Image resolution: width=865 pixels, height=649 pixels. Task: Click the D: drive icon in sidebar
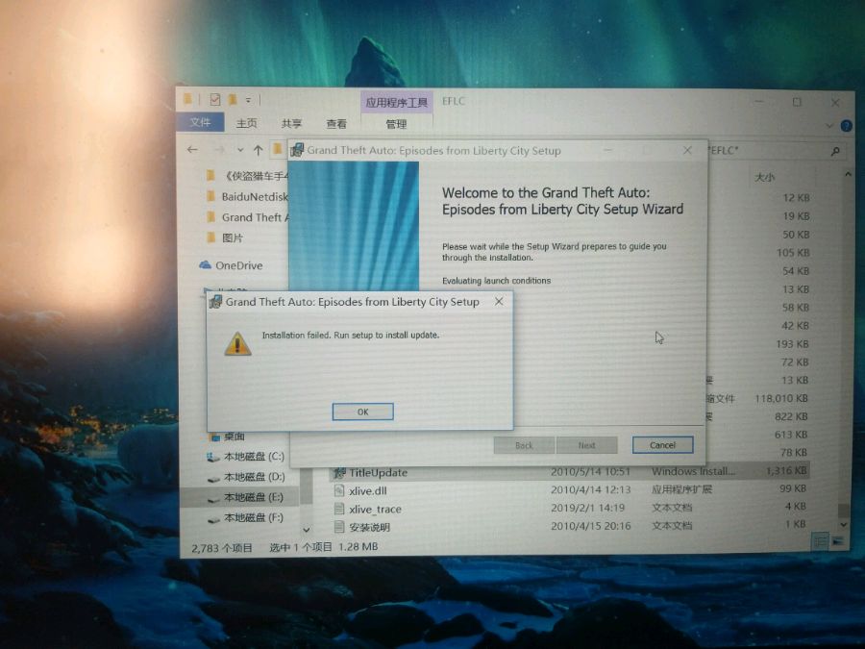click(213, 478)
